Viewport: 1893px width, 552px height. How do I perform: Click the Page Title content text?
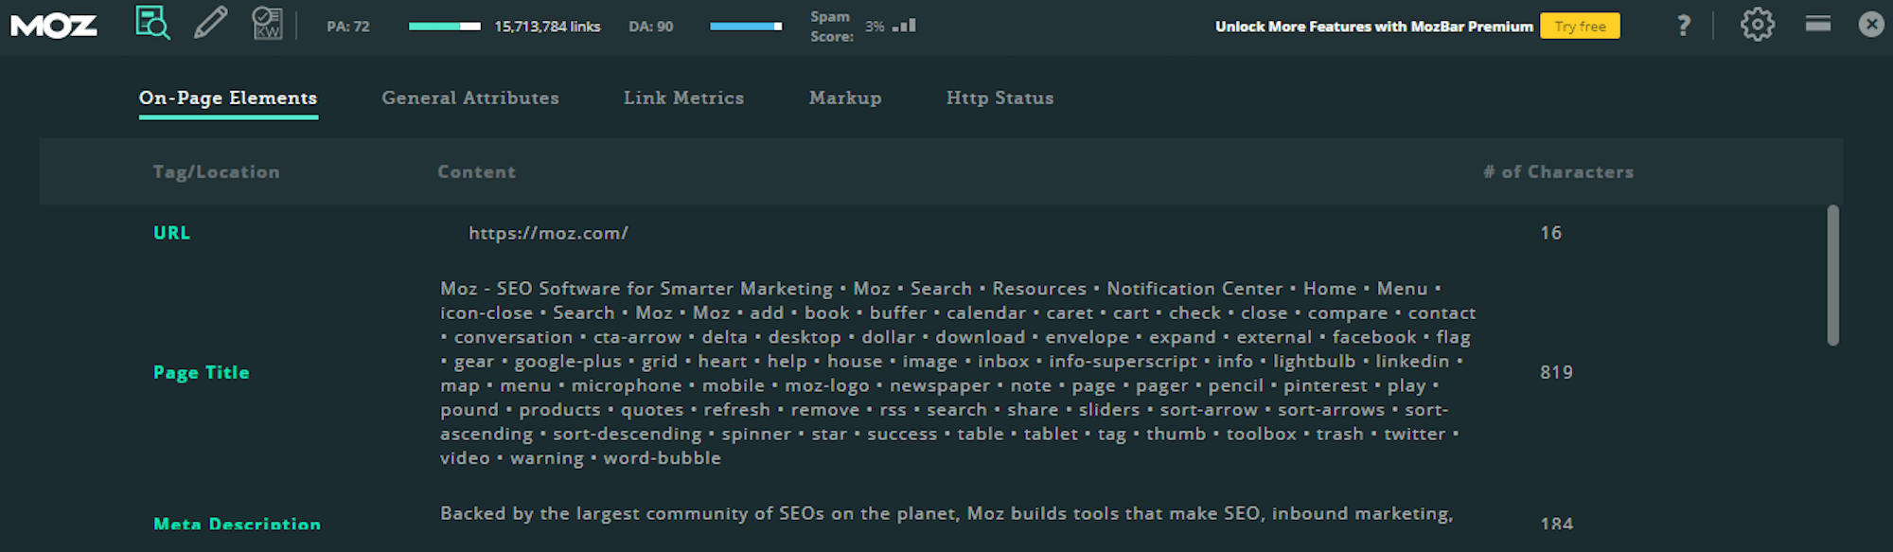point(958,373)
